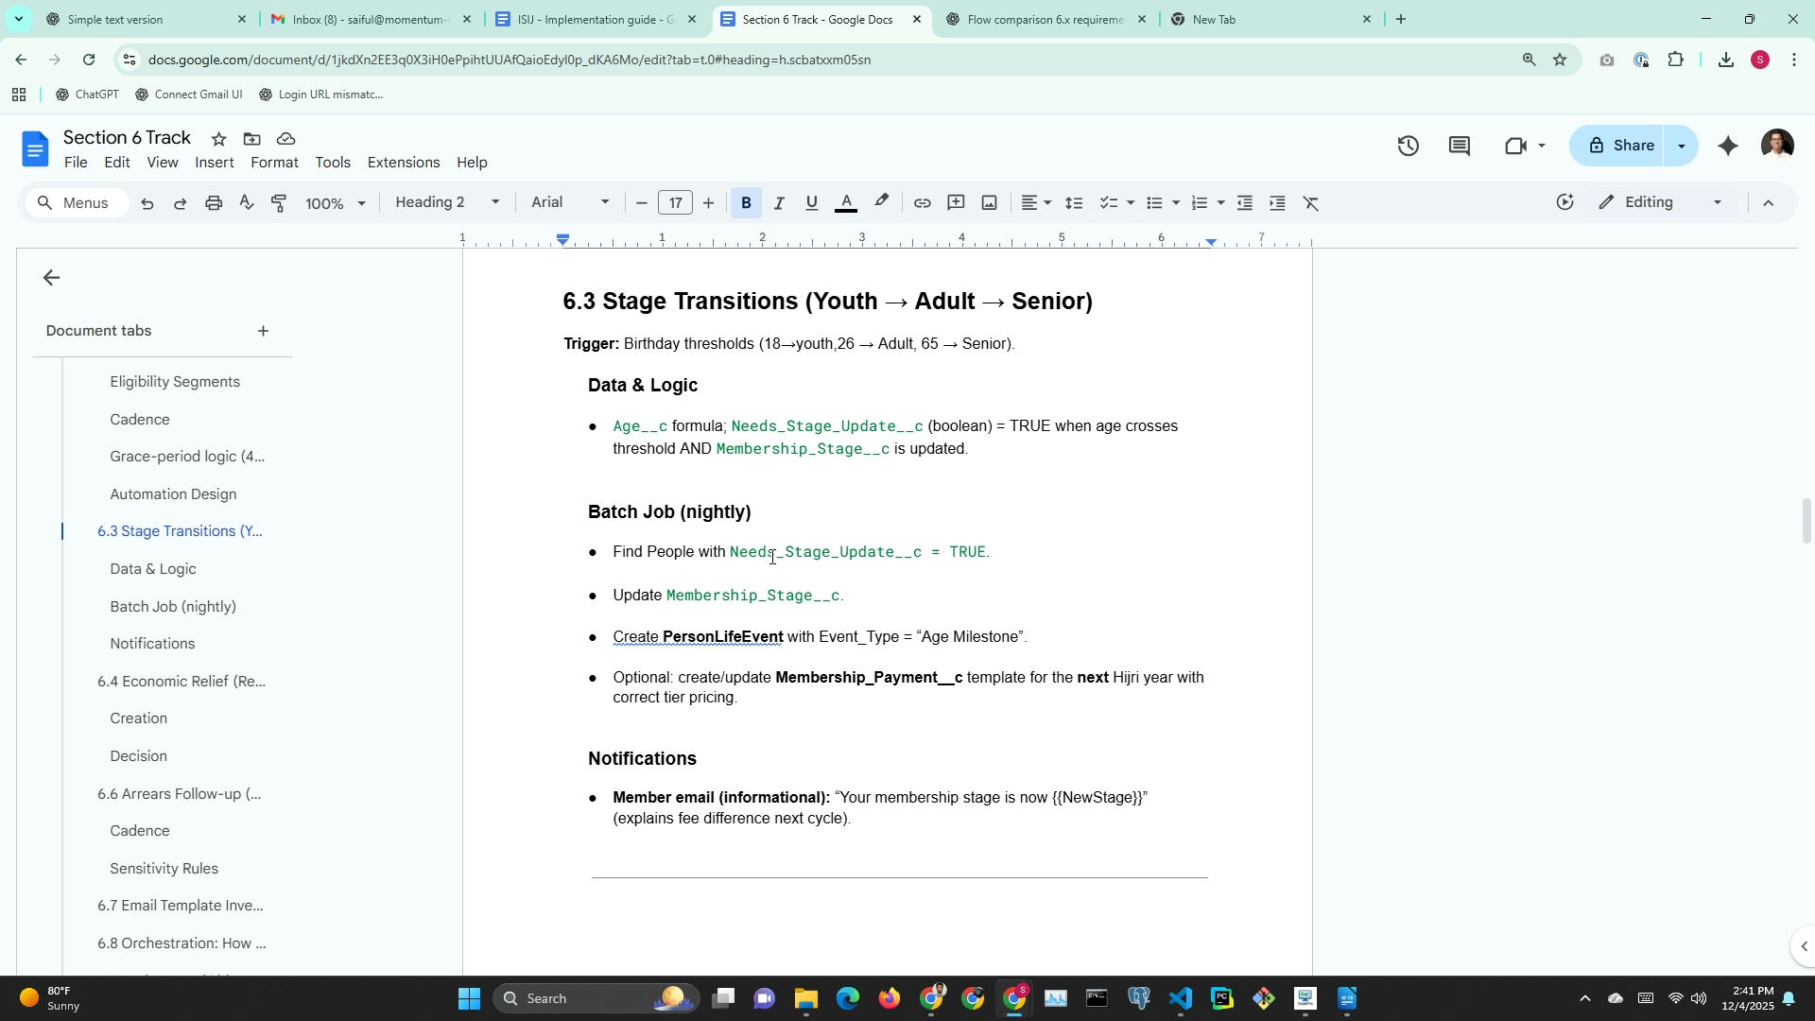Image resolution: width=1815 pixels, height=1021 pixels.
Task: Click the Add comment icon
Action: (x=956, y=203)
